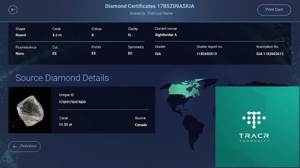
Task: Click the Clarity value FL
Action: (x=130, y=35)
